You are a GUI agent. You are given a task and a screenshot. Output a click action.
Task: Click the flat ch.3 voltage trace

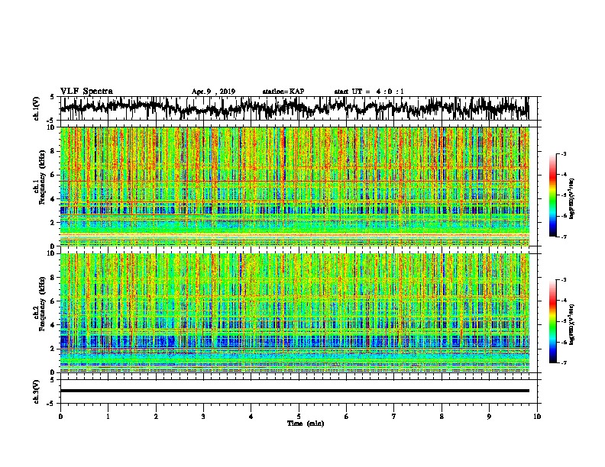[x=294, y=391]
